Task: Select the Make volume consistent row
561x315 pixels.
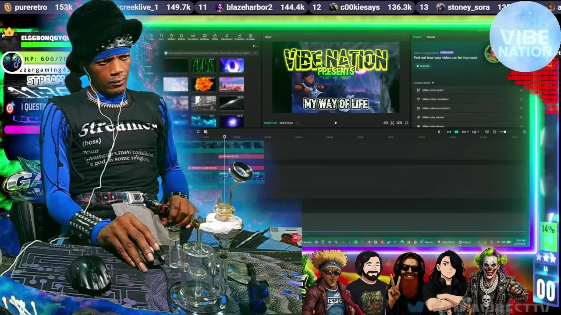Action: [469, 108]
